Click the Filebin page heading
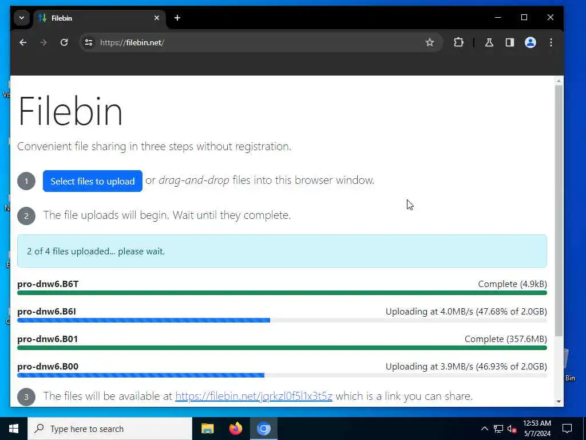The height and width of the screenshot is (440, 586). (70, 111)
